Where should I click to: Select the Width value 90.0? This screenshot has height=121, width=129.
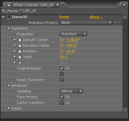63,57
